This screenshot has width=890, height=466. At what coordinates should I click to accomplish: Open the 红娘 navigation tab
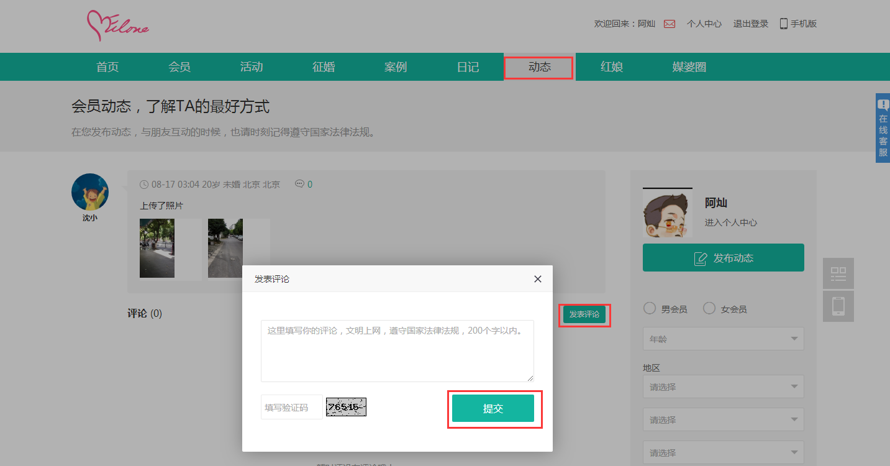pyautogui.click(x=612, y=67)
